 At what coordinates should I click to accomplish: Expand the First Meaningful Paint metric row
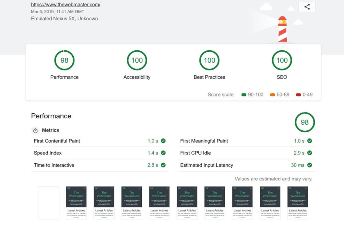click(x=246, y=141)
